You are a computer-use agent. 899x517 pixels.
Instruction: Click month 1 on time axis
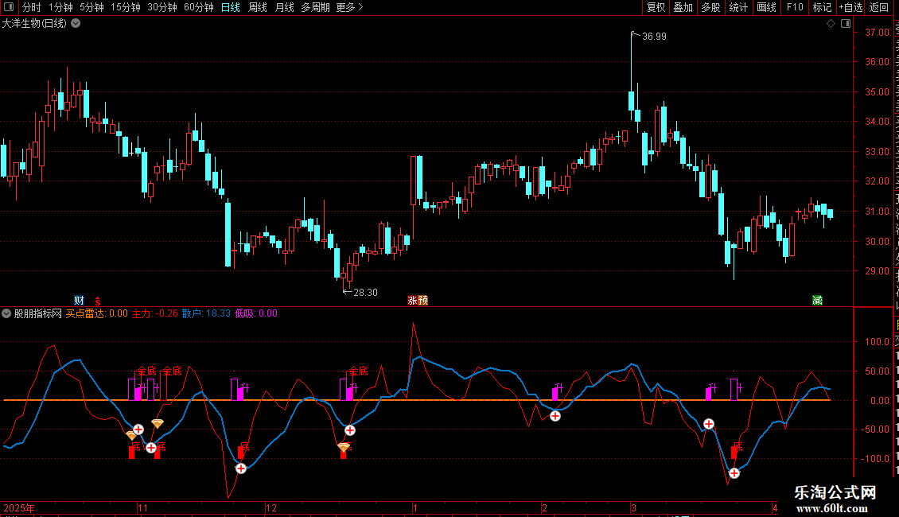pos(415,507)
